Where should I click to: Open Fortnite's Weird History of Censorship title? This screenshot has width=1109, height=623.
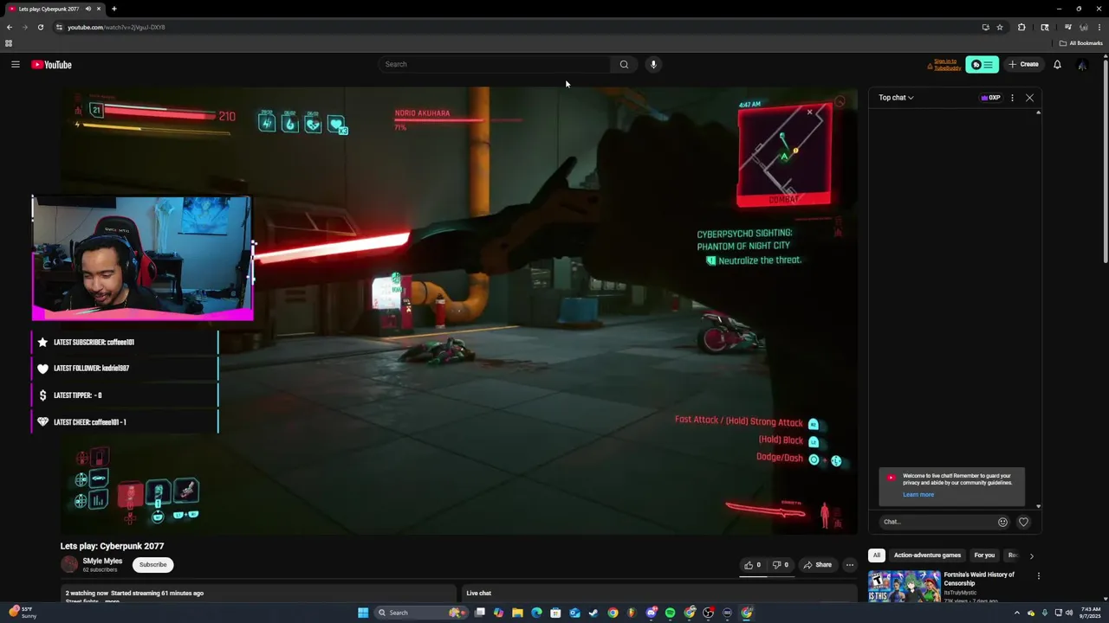tap(979, 578)
